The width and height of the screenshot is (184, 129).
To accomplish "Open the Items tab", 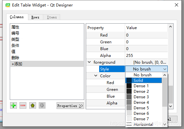I will point(52,17).
